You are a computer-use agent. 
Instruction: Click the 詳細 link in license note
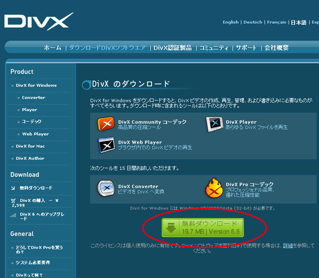[288, 246]
